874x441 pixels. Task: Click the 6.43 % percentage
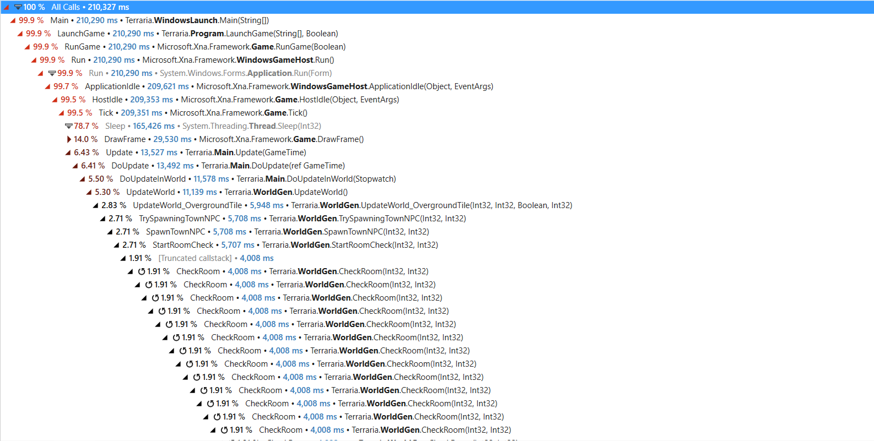click(87, 153)
